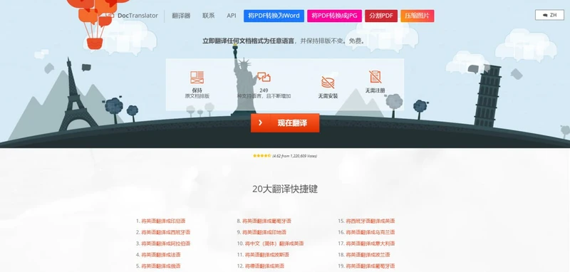Click the 无需注册 label

pyautogui.click(x=375, y=90)
